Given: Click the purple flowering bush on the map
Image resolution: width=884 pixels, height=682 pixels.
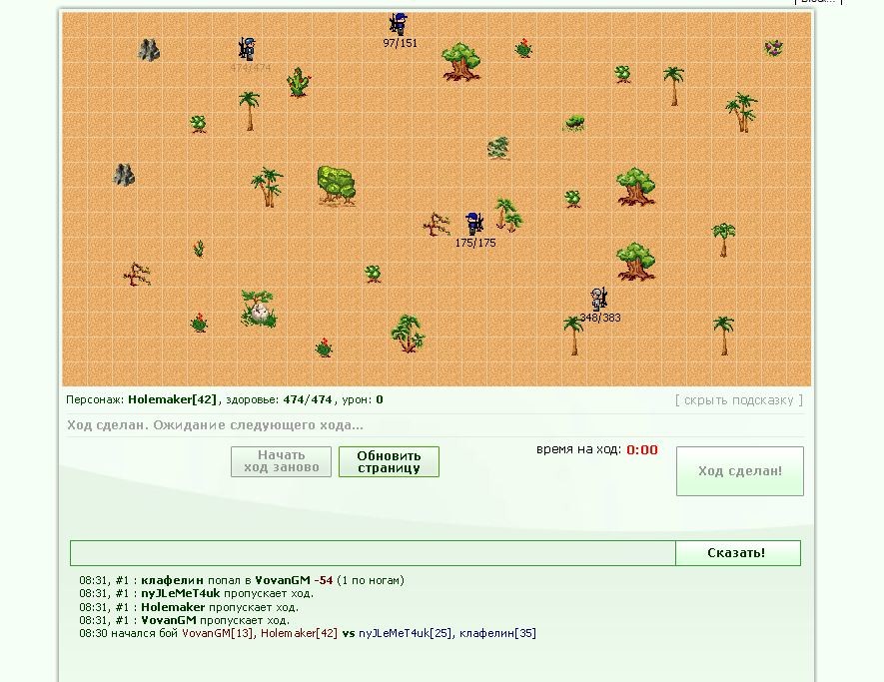Looking at the screenshot, I should pos(773,48).
